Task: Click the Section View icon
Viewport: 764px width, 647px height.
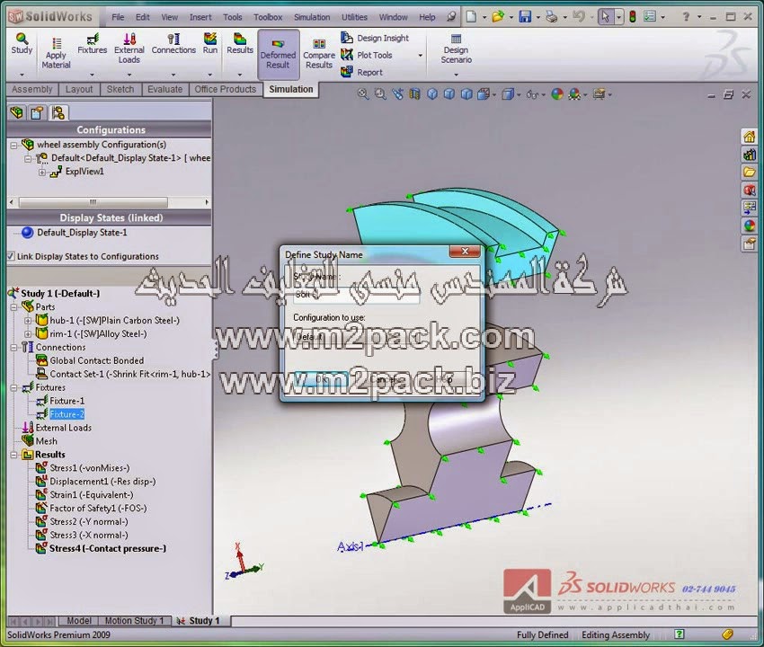Action: 414,94
